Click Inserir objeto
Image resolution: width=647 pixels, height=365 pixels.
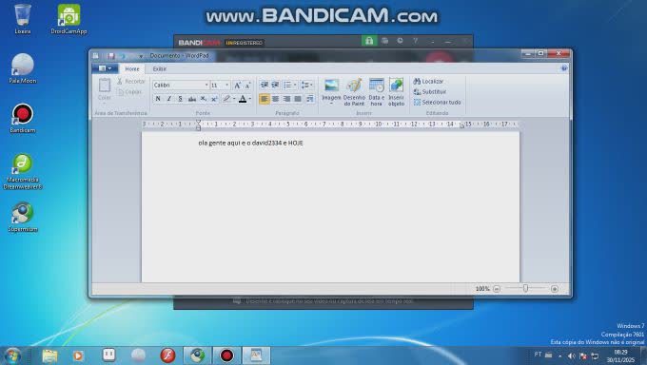[x=396, y=92]
